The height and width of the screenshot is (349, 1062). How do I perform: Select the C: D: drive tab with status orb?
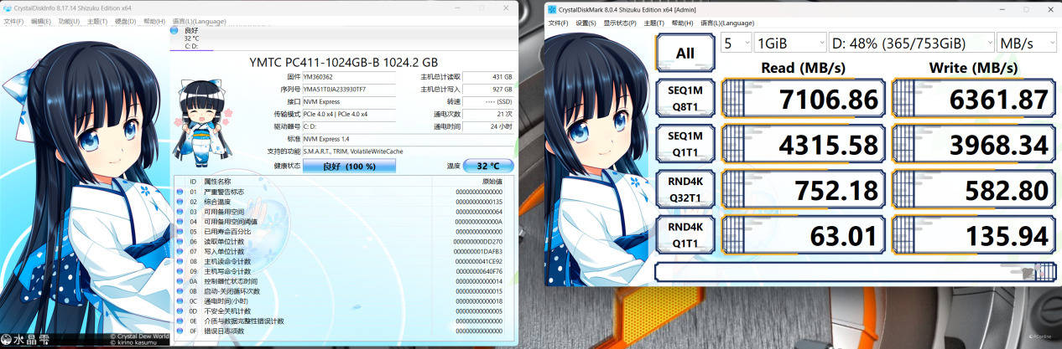[190, 37]
